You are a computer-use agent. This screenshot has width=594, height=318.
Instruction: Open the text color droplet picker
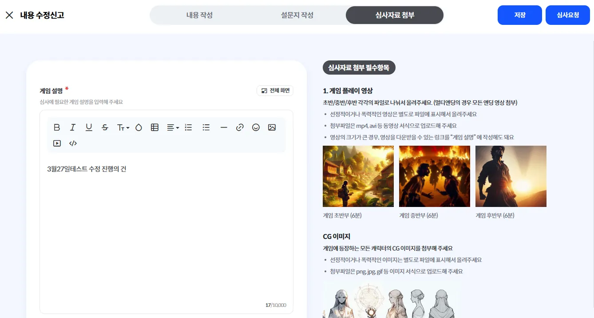(x=139, y=127)
